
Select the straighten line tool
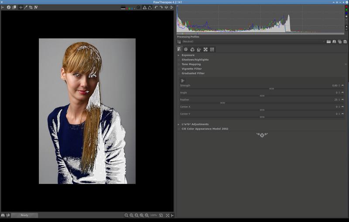click(x=36, y=7)
